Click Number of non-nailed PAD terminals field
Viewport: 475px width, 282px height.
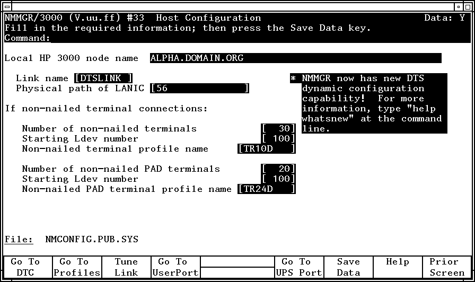pos(278,169)
